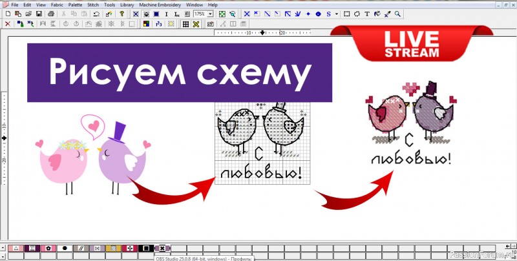Click the New file icon
Screen dimensions: 517x261
[x=8, y=14]
